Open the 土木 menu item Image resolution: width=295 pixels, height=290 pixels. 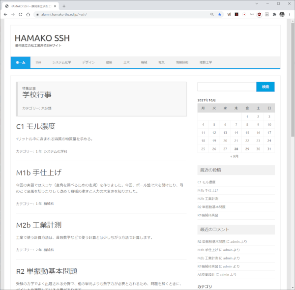click(x=127, y=62)
